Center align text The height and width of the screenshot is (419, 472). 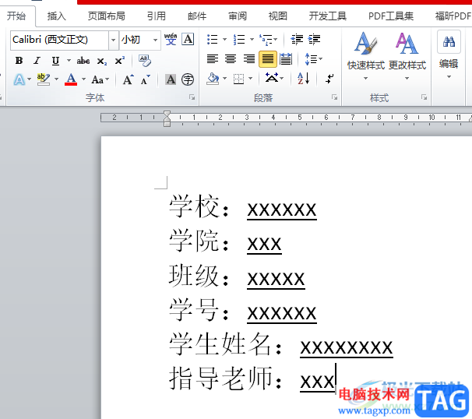pos(231,58)
